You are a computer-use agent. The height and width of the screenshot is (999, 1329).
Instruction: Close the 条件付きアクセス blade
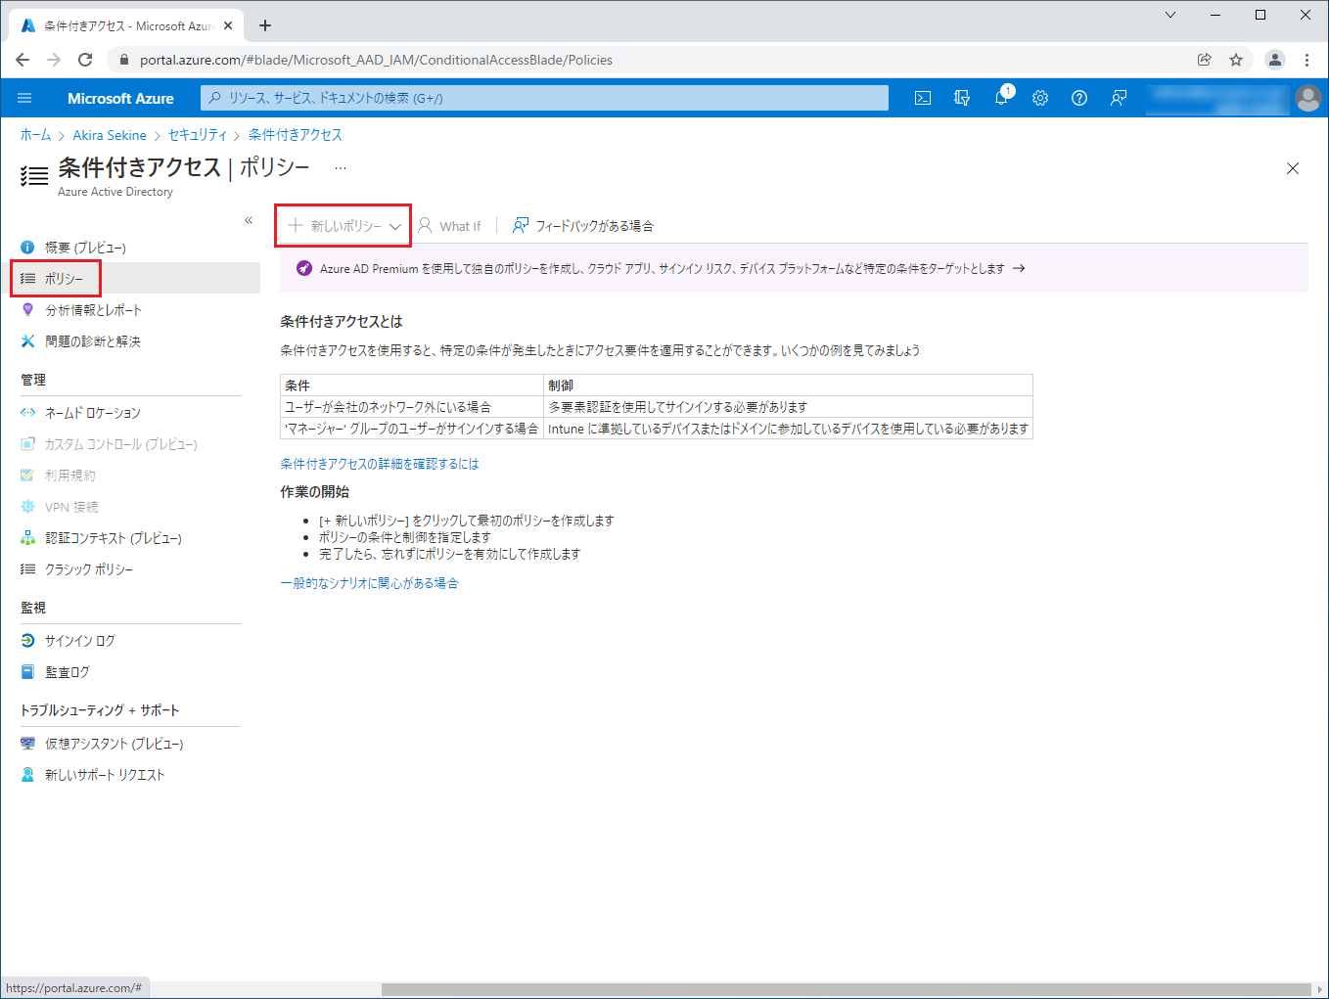(1293, 168)
